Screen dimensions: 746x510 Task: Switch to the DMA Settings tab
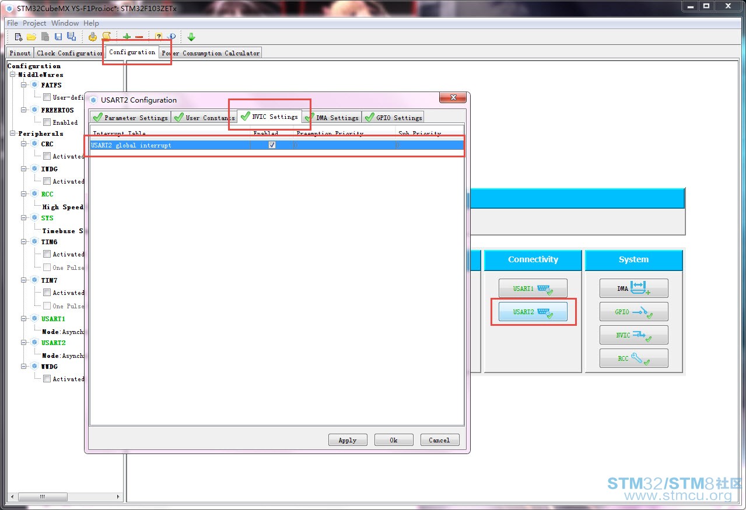pos(332,117)
